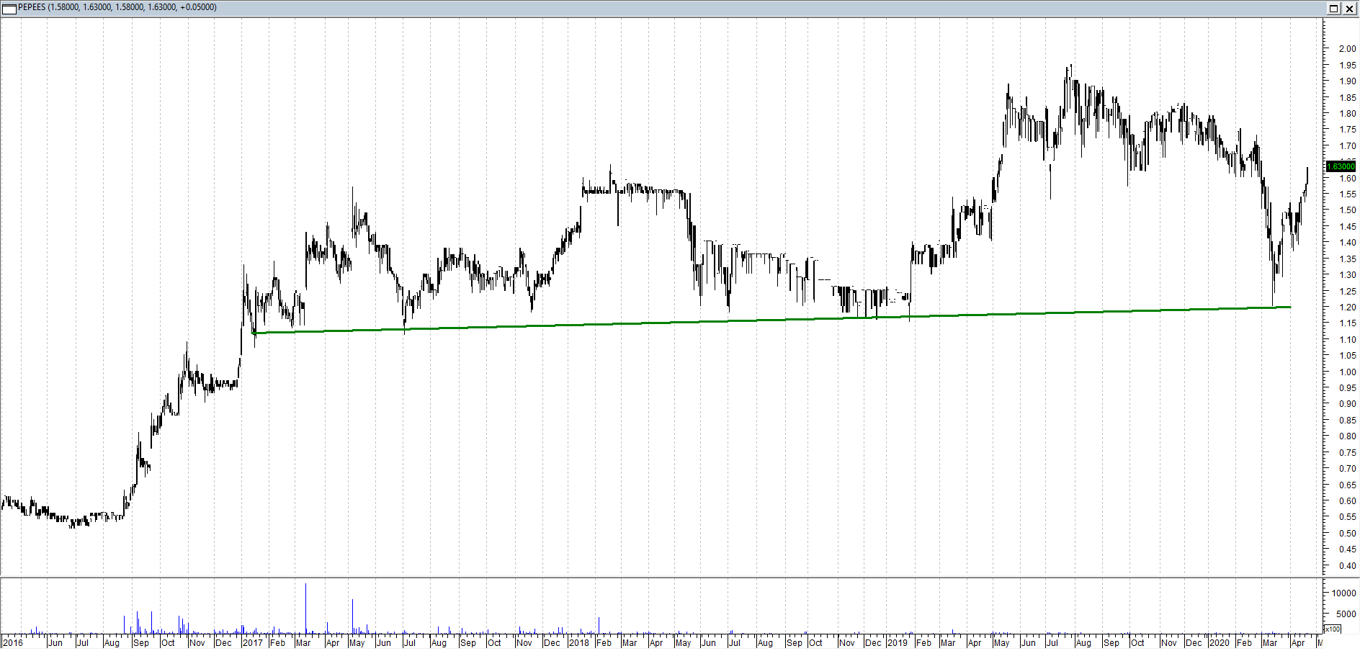Click the 1.50 price axis label
The image size is (1360, 651).
pos(1346,210)
